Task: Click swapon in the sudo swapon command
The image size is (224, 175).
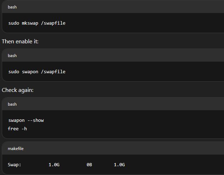Action: point(30,72)
